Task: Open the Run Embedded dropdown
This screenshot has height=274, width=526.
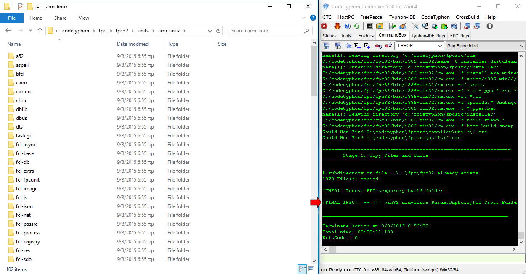Action: tap(522, 46)
